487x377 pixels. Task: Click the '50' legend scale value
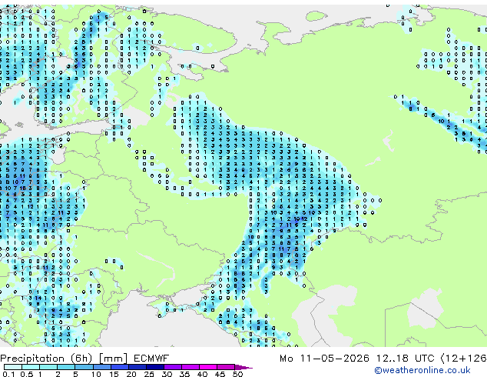[x=237, y=374]
